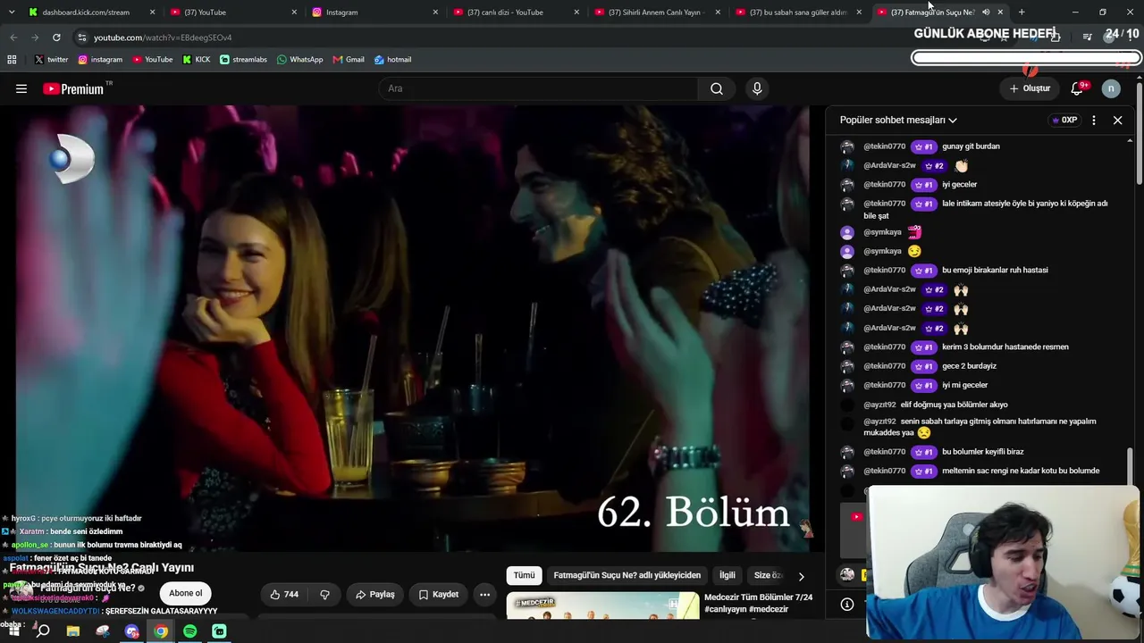Dislike the video
1144x643 pixels.
(x=324, y=594)
